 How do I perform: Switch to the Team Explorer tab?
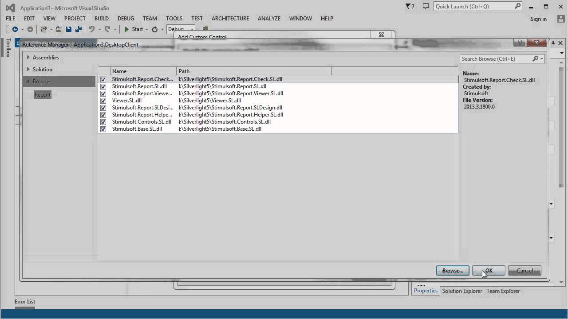pos(503,291)
